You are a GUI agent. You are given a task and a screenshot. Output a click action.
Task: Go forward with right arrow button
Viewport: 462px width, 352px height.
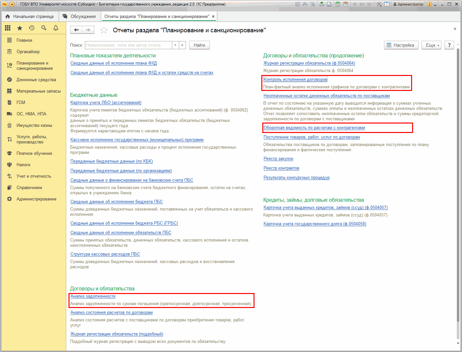click(x=88, y=30)
